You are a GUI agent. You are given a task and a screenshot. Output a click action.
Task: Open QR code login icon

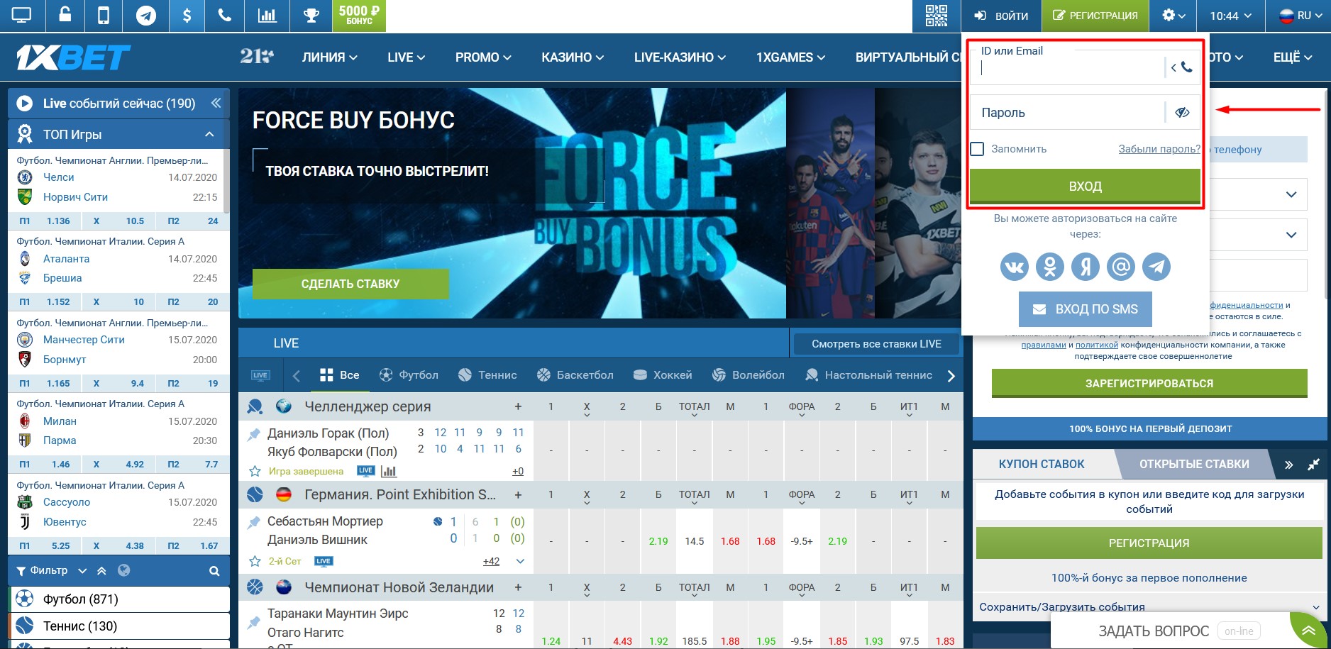937,16
